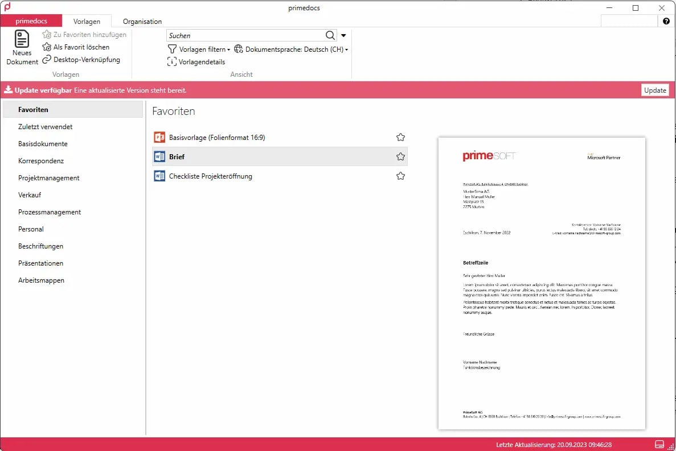Select Projektmanagement in sidebar

pos(73,178)
